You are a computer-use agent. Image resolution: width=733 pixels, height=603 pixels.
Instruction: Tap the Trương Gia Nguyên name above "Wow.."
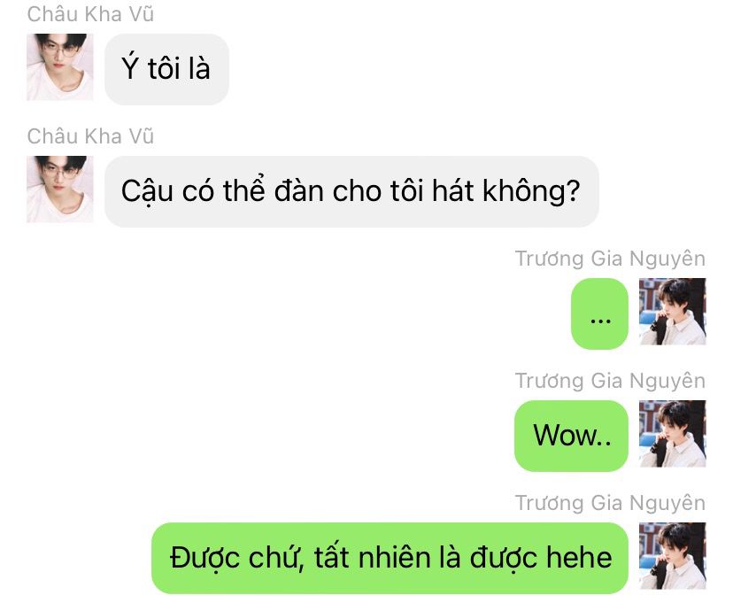pyautogui.click(x=610, y=381)
